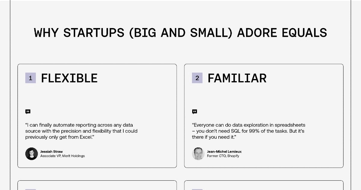Select the FAMILIAR card heading
Screen dimensions: 361x190
237,78
